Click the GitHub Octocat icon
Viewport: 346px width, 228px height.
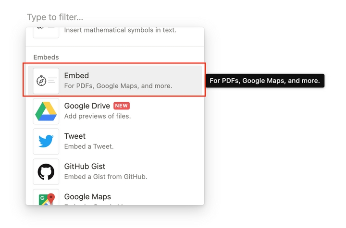pos(46,172)
